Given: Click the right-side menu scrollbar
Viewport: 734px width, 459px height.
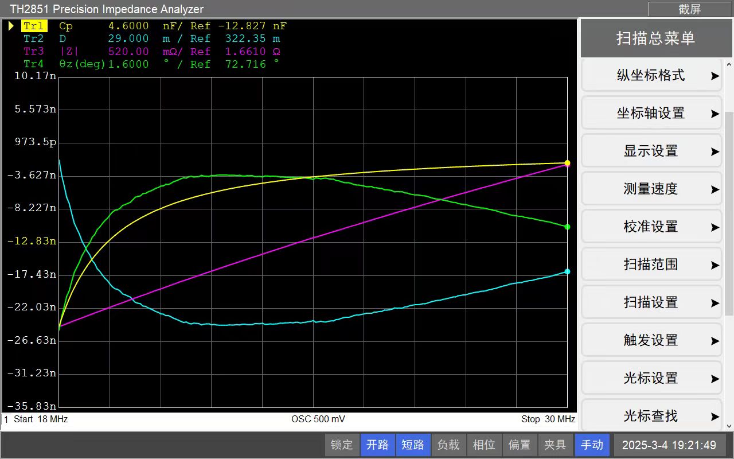Looking at the screenshot, I should pos(729,212).
